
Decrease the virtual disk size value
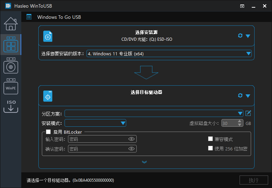[240, 125]
